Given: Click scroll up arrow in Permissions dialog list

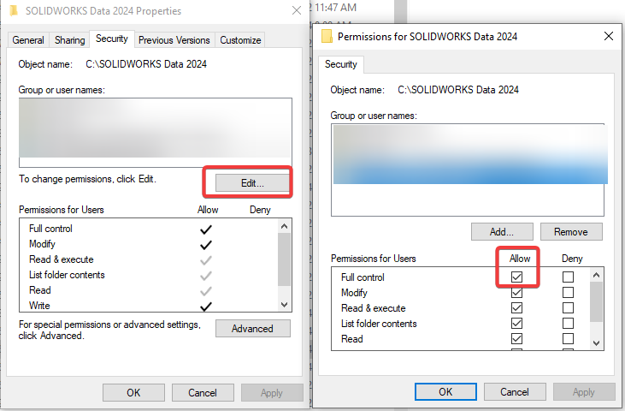Looking at the screenshot, I should coord(596,275).
